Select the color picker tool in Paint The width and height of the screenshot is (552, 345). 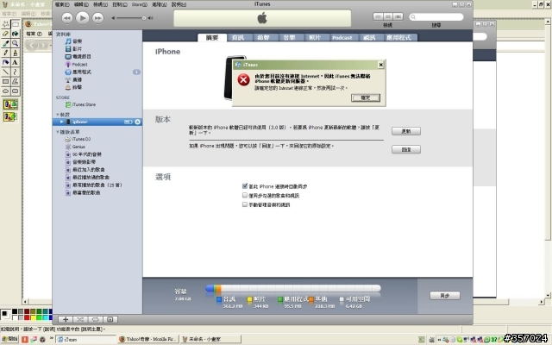pos(6,43)
